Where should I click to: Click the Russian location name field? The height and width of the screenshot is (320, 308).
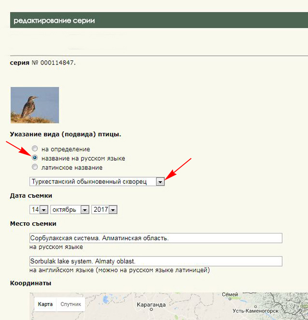[155, 238]
